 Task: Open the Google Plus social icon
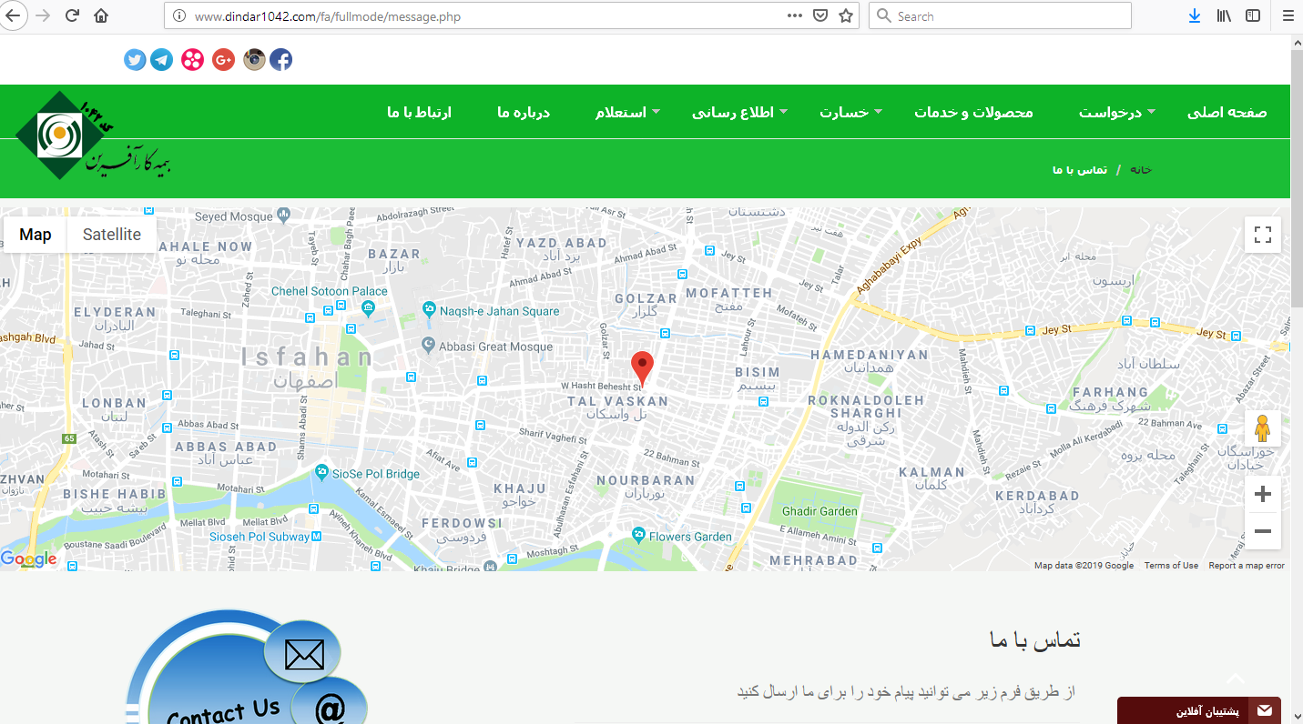click(224, 60)
